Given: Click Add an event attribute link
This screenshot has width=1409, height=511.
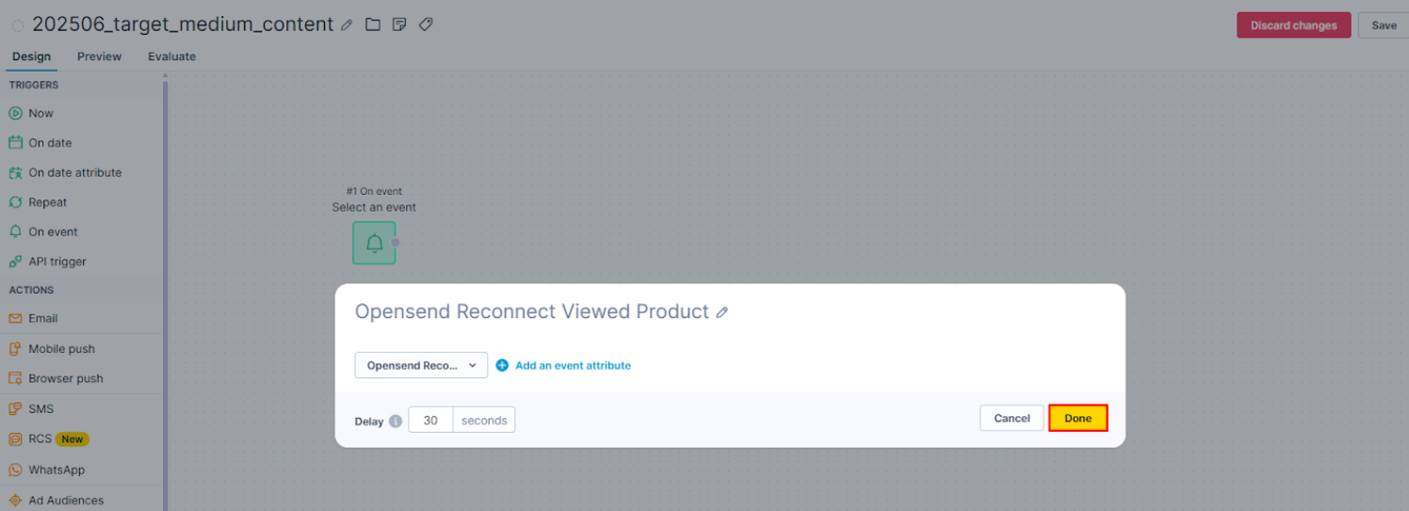Looking at the screenshot, I should [573, 365].
